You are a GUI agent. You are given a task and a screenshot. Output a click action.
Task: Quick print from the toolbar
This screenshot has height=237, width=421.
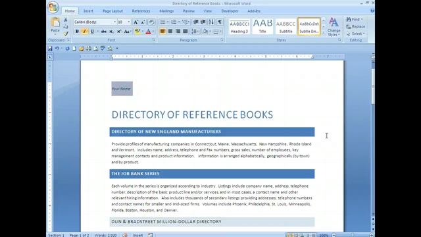click(88, 49)
